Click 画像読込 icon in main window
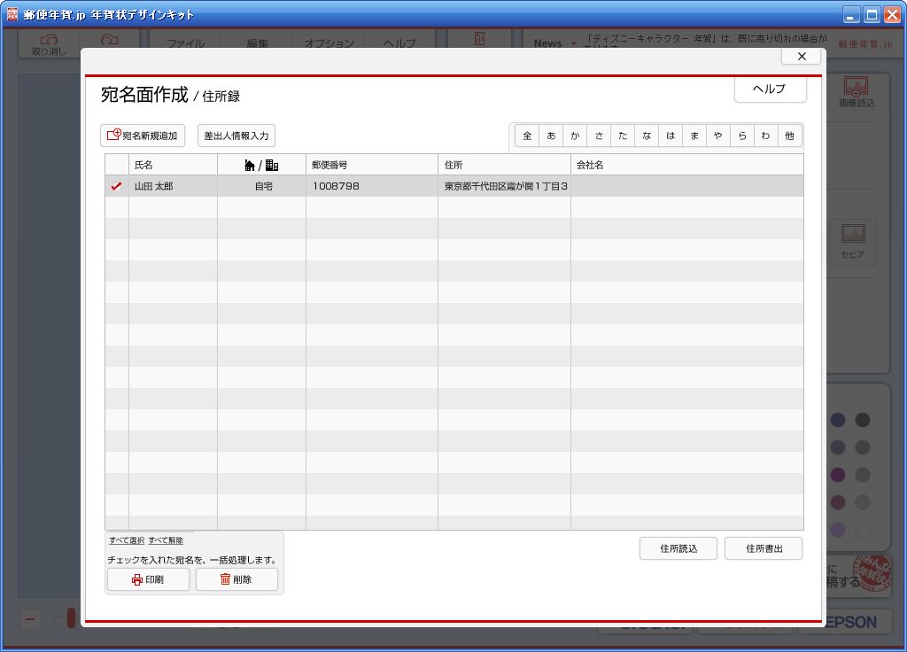This screenshot has width=907, height=652. [857, 91]
